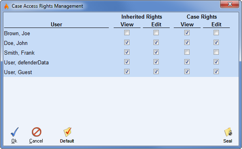Uncheck Doe, John Inherited Rights View
This screenshot has height=149, width=242.
tap(127, 43)
